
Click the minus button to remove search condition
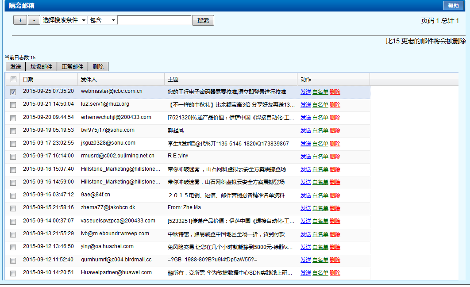(x=34, y=20)
